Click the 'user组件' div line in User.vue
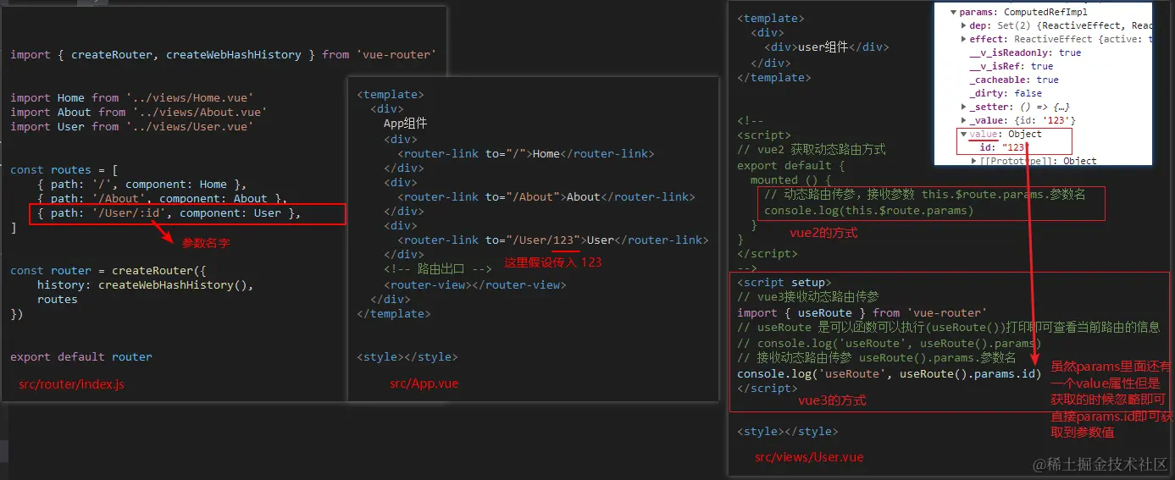 pyautogui.click(x=827, y=47)
